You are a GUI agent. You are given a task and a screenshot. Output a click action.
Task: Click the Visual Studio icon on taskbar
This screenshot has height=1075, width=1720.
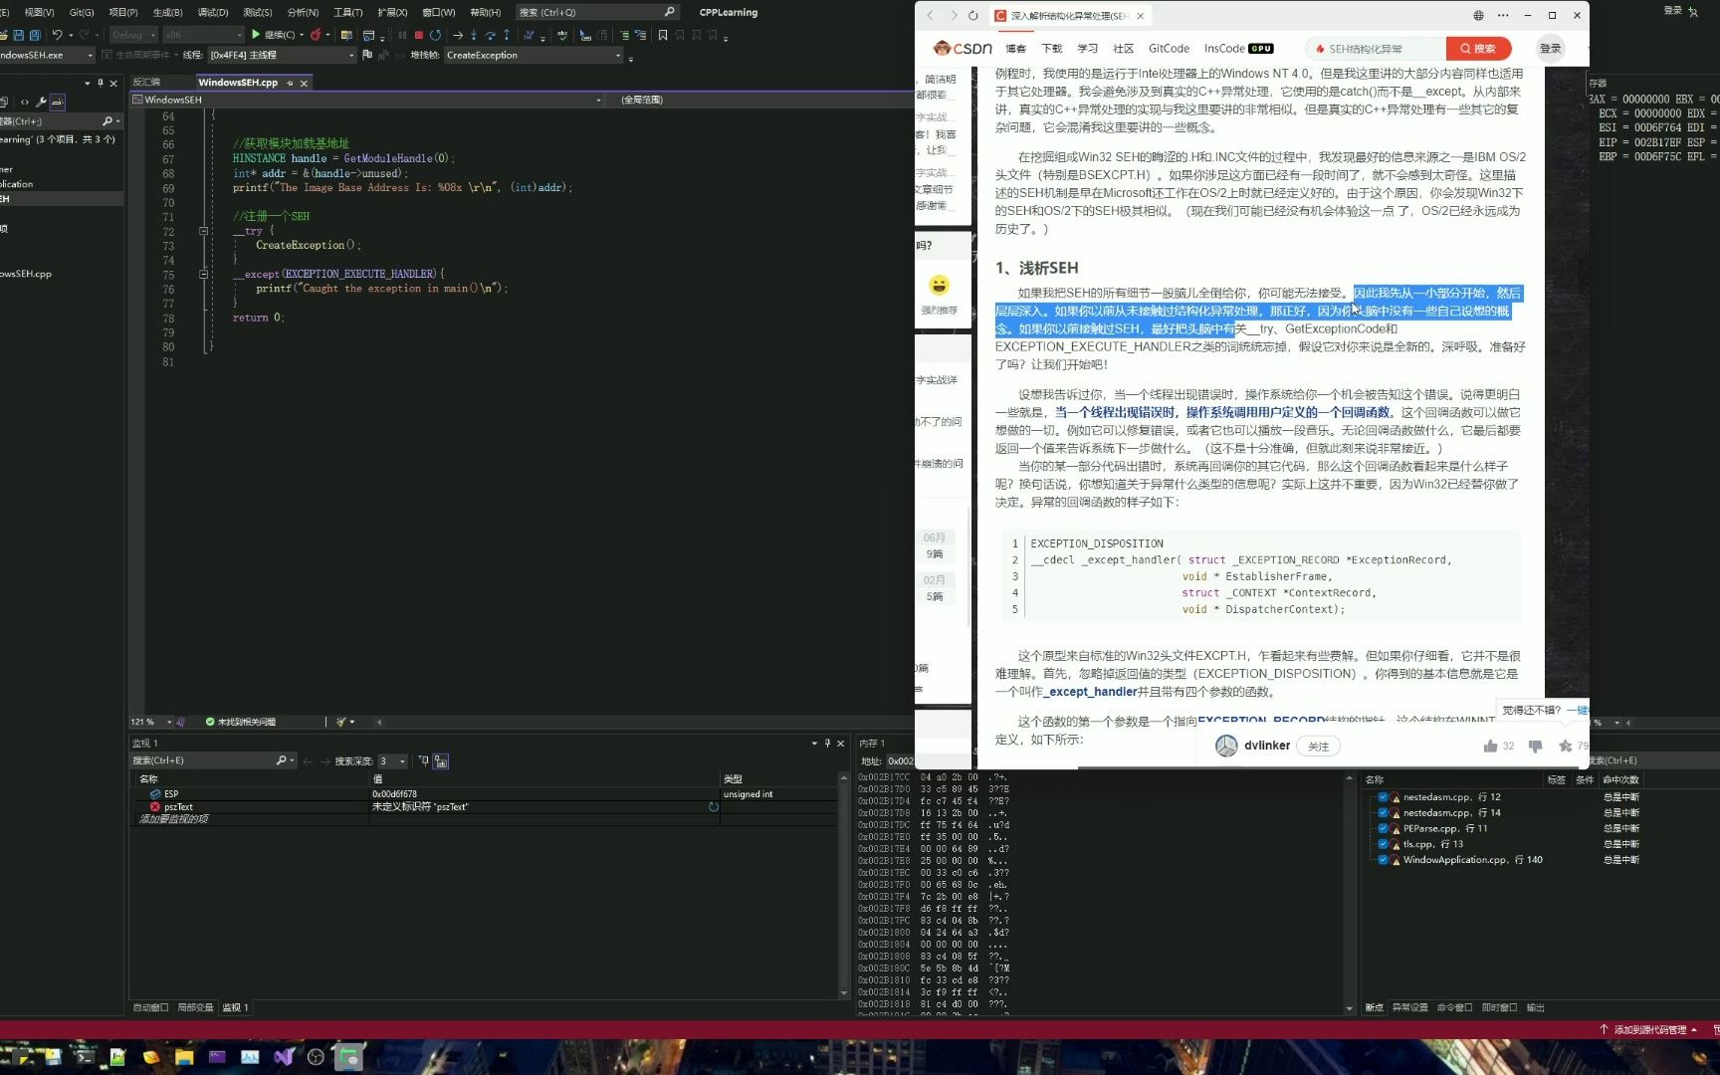[x=284, y=1056]
